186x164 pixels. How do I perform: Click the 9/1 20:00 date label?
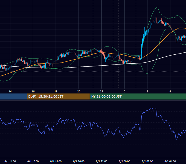[x=79, y=161]
